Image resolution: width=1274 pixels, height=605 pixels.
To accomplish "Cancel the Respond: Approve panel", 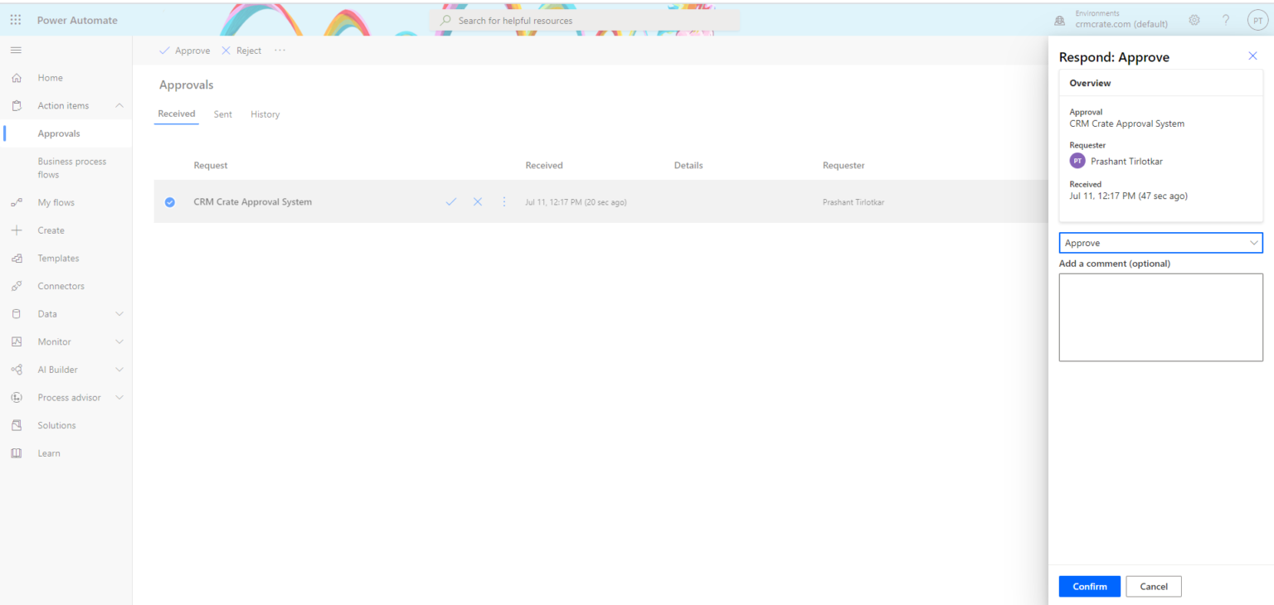I will [x=1153, y=586].
